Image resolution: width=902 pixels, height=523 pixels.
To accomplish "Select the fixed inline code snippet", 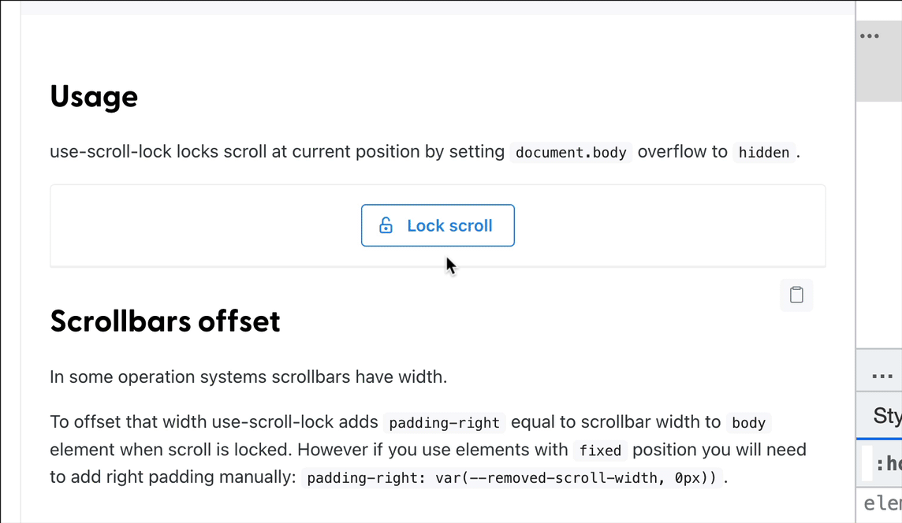I will (x=600, y=451).
